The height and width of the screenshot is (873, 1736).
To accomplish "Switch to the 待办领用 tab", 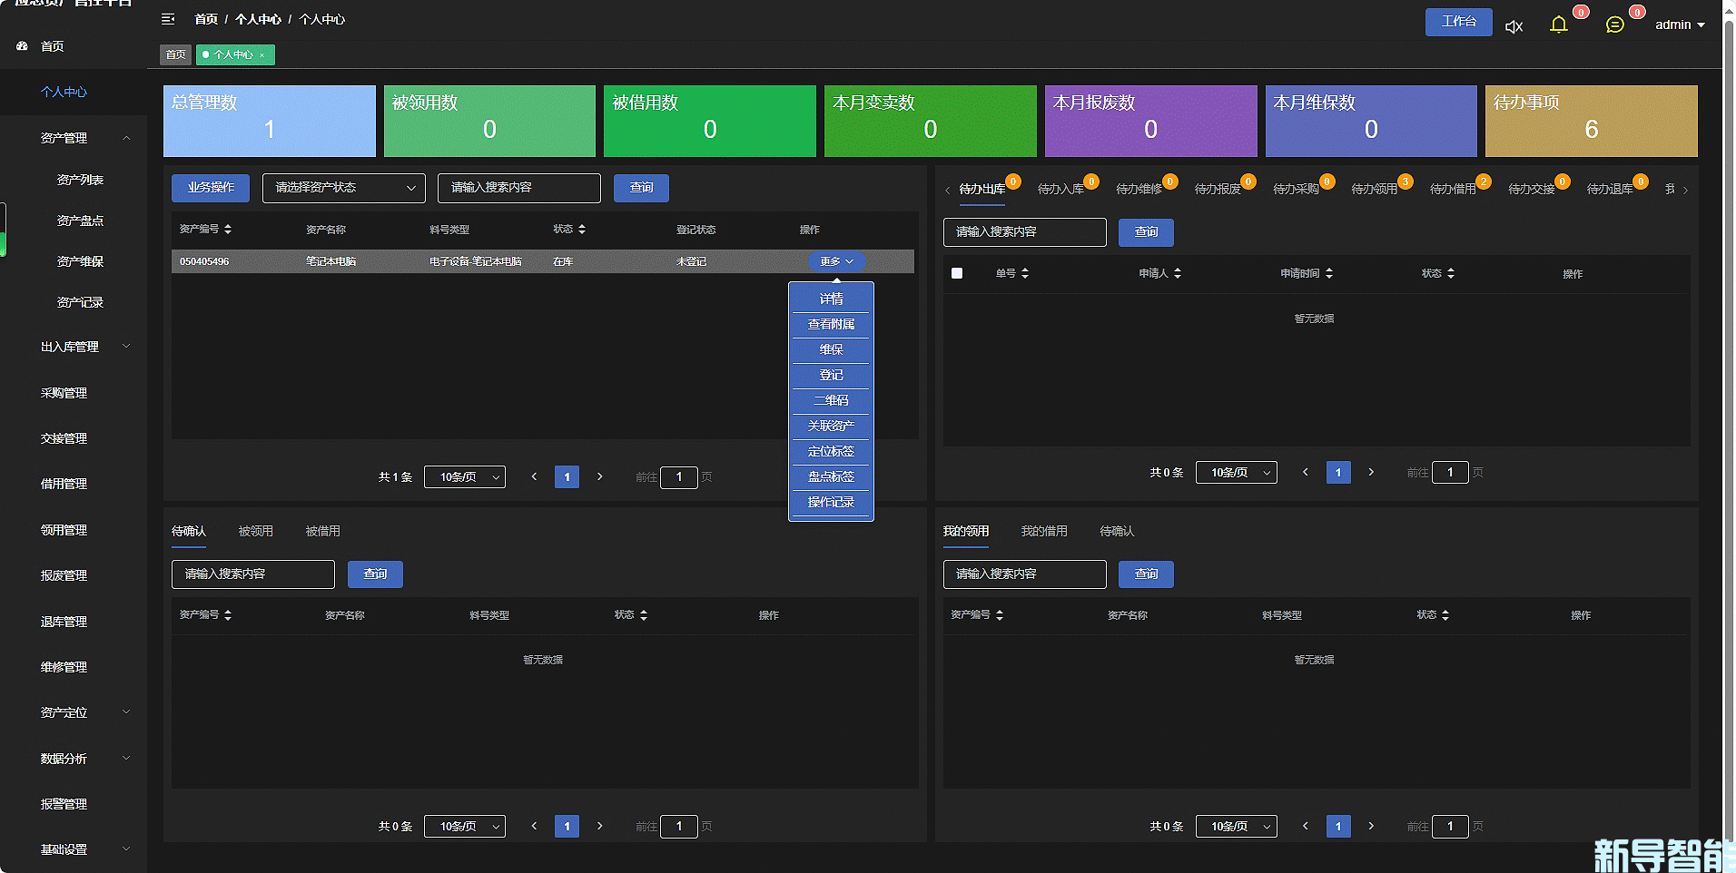I will 1374,189.
